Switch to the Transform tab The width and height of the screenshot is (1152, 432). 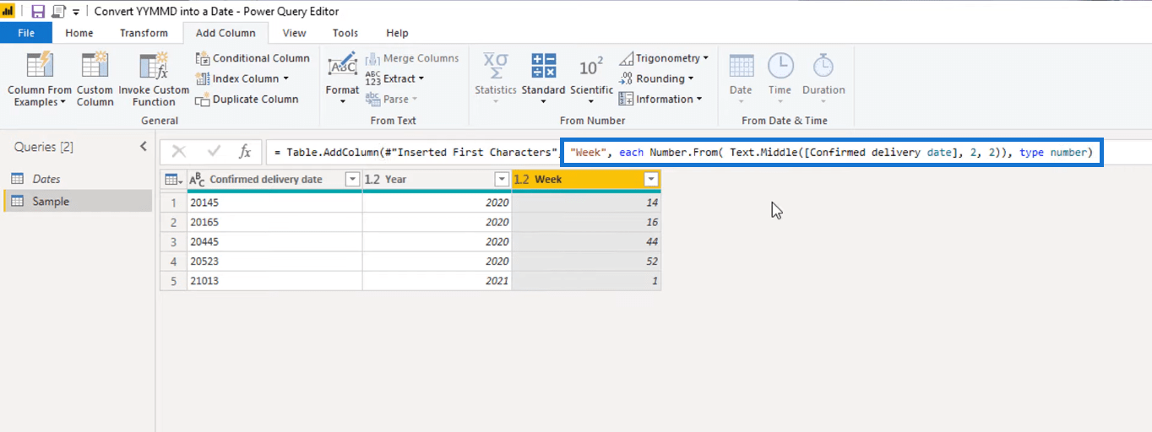[144, 33]
